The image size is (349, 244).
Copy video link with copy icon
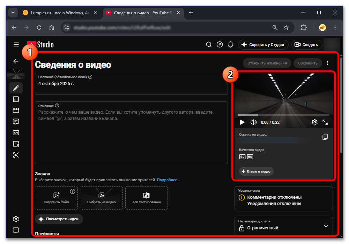click(325, 137)
